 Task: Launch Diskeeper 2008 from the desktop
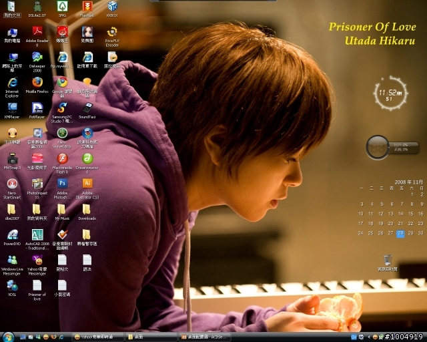[x=37, y=61]
